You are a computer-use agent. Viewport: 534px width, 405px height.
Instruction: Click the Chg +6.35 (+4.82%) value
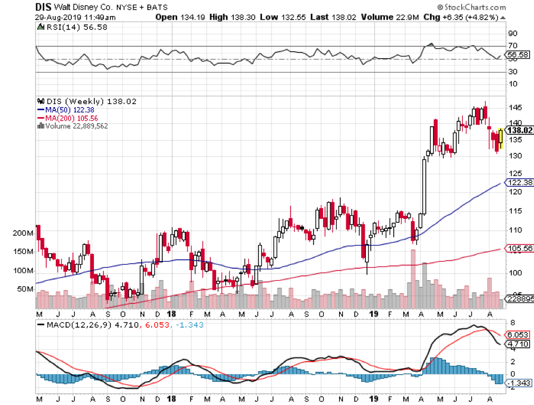click(461, 17)
